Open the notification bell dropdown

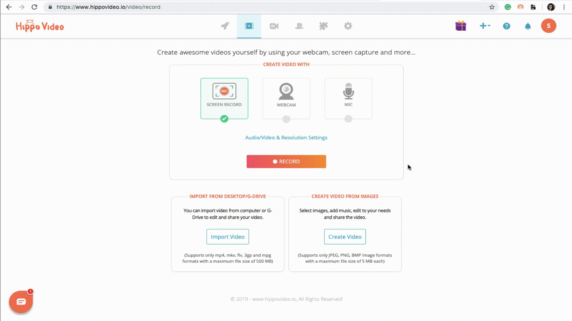click(x=528, y=26)
